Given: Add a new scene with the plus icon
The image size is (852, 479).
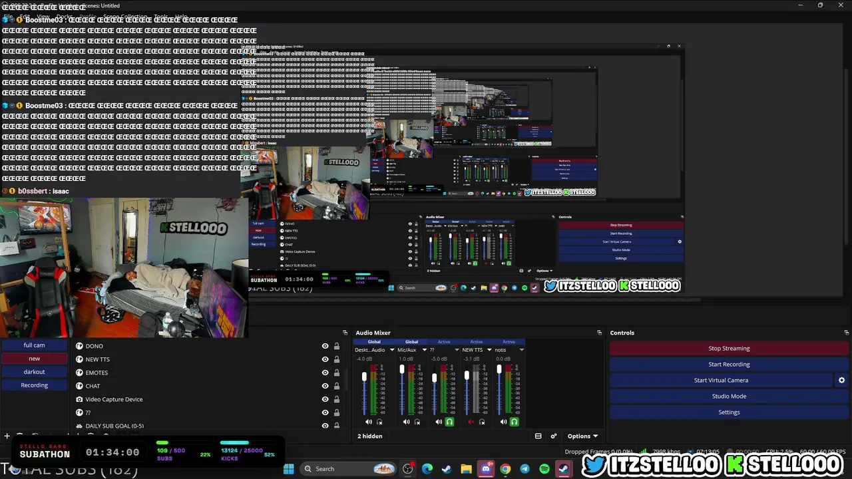Looking at the screenshot, I should coord(7,436).
